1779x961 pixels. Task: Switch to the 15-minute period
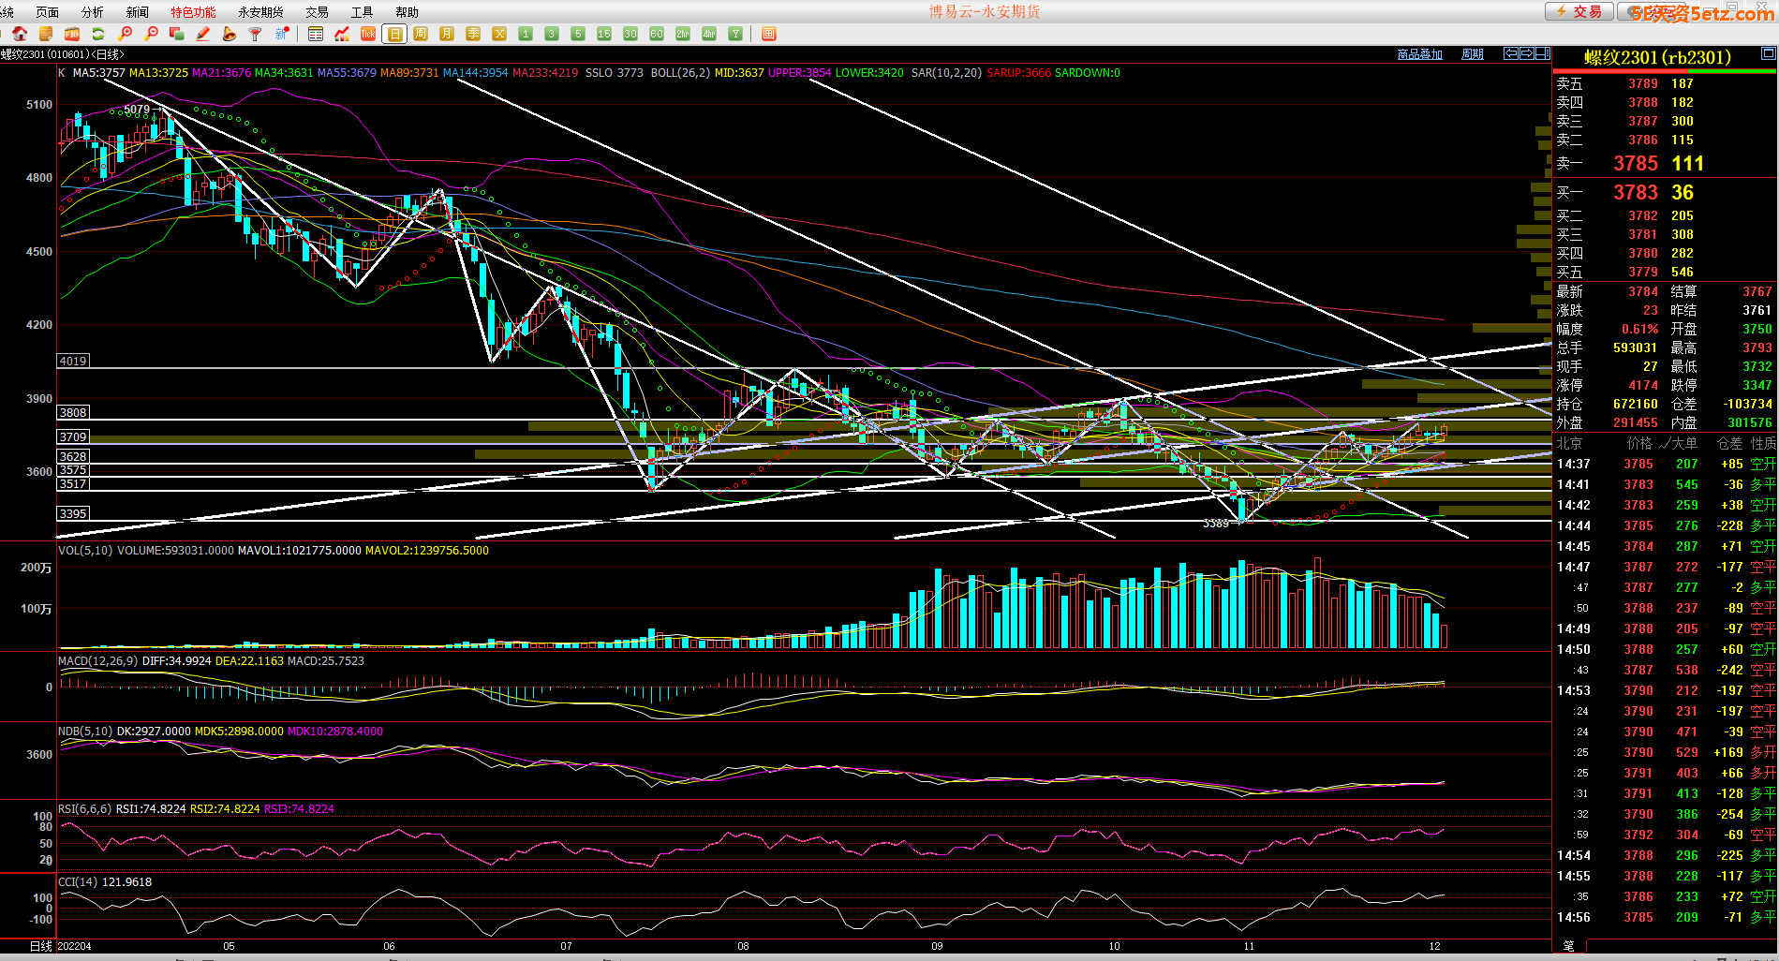(x=604, y=34)
